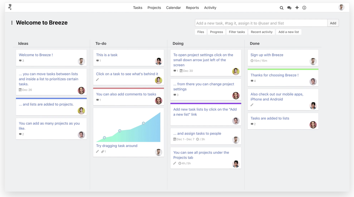Click calendar icon Dec 1 - Dec 7
This screenshot has width=354, height=197.
tap(175, 139)
